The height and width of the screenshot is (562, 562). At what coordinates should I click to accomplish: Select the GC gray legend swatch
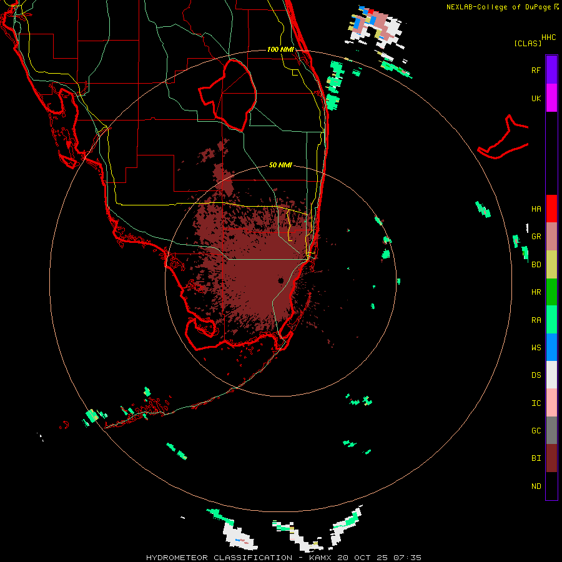click(x=551, y=430)
